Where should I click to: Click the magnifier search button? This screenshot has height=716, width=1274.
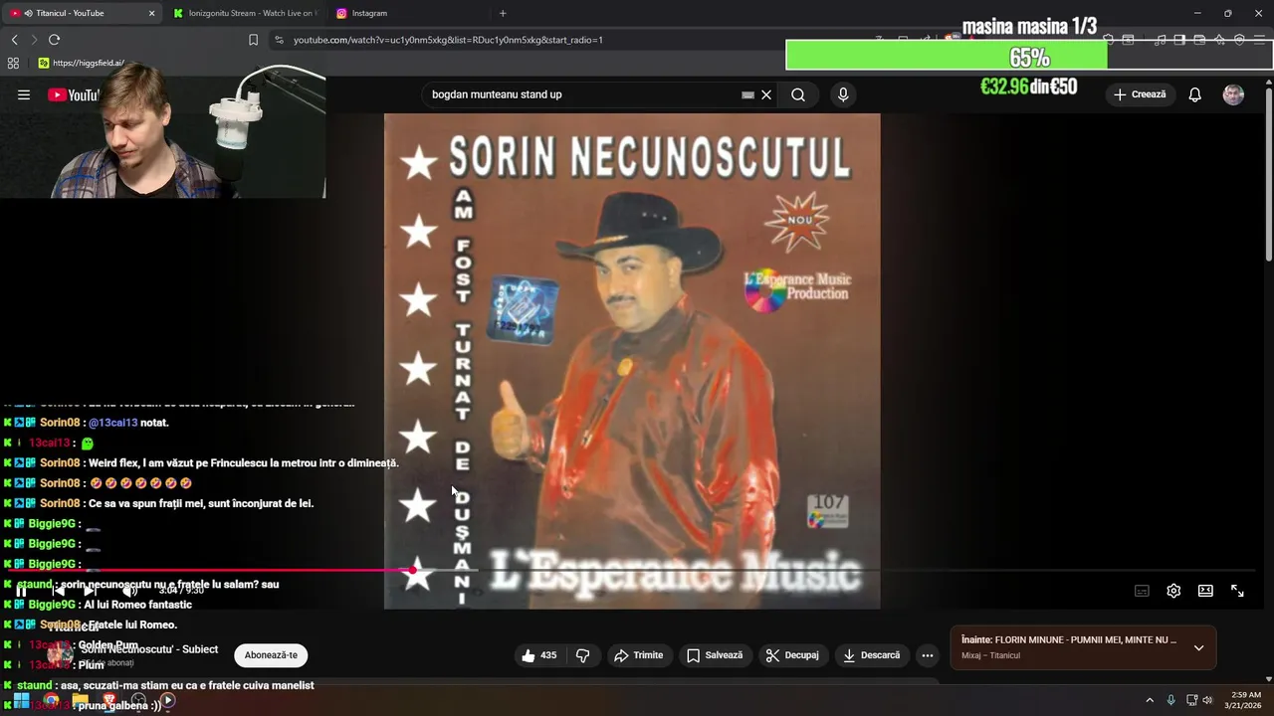798,94
